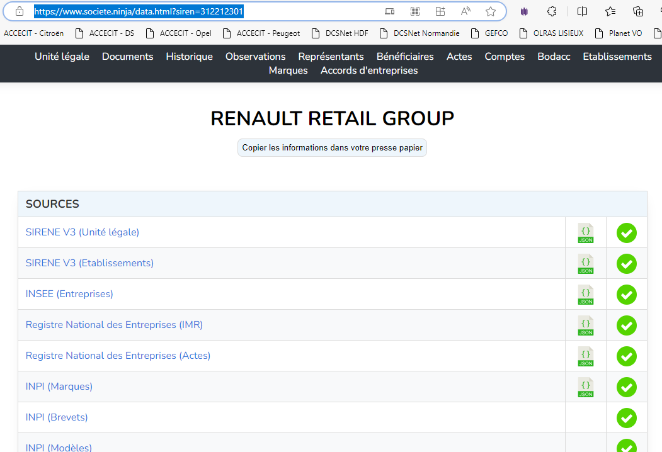Click green checkmark for INPI (Brevets)
This screenshot has height=452, width=662.
pyautogui.click(x=627, y=418)
